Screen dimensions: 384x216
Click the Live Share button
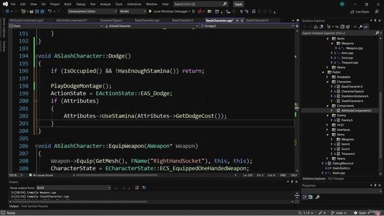(359, 11)
